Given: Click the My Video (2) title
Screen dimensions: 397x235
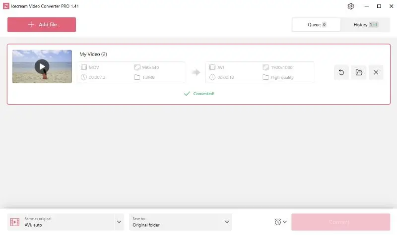Looking at the screenshot, I should coord(93,54).
